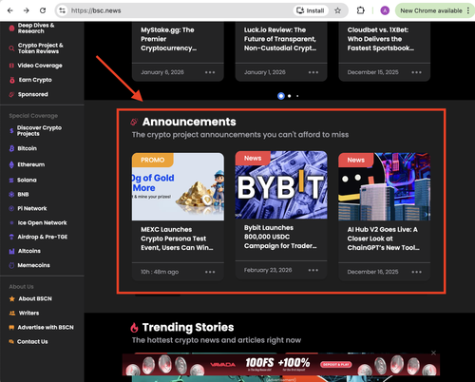475x382 pixels.
Task: Click the BNB icon in sidebar
Action: click(x=11, y=195)
